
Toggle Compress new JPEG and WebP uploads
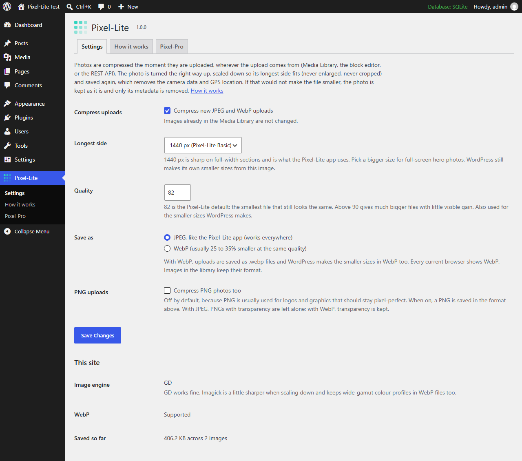(167, 111)
